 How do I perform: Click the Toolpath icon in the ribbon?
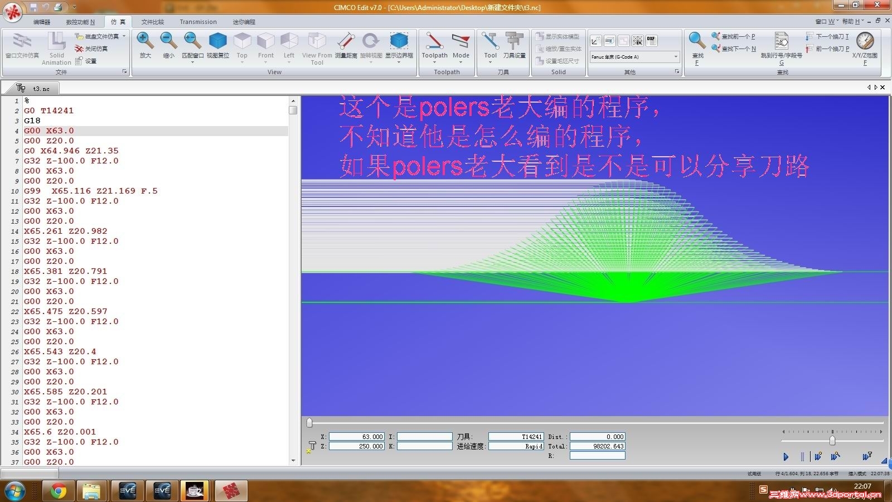coord(434,41)
